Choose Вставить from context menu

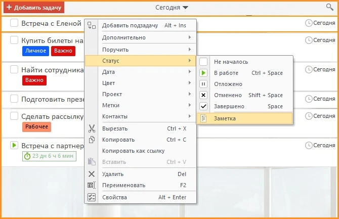point(141,162)
